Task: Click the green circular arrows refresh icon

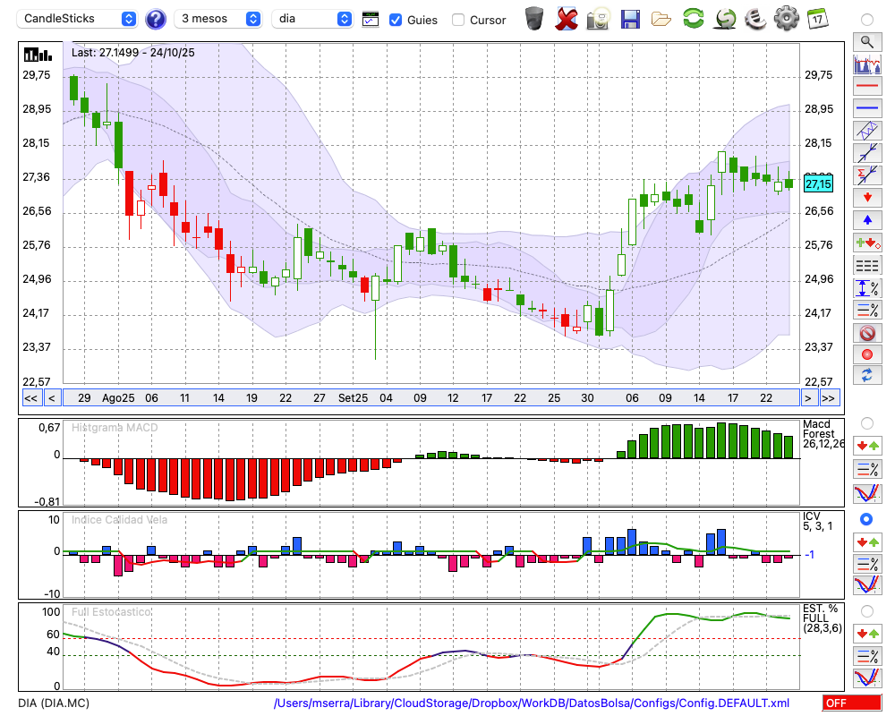Action: pyautogui.click(x=693, y=19)
